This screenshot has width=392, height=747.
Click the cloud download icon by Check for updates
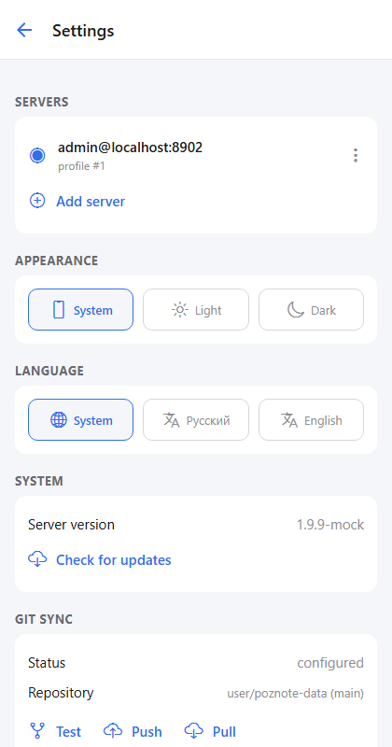tap(37, 559)
